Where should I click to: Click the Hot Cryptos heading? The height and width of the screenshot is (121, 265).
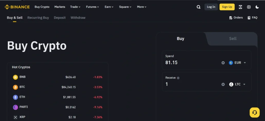pyautogui.click(x=21, y=67)
